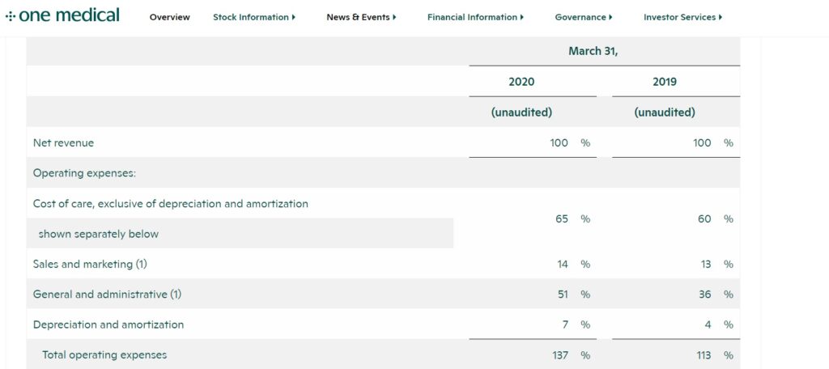Screen dimensions: 829x369
Task: Expand the arrow beside Stock Information
Action: coord(294,17)
